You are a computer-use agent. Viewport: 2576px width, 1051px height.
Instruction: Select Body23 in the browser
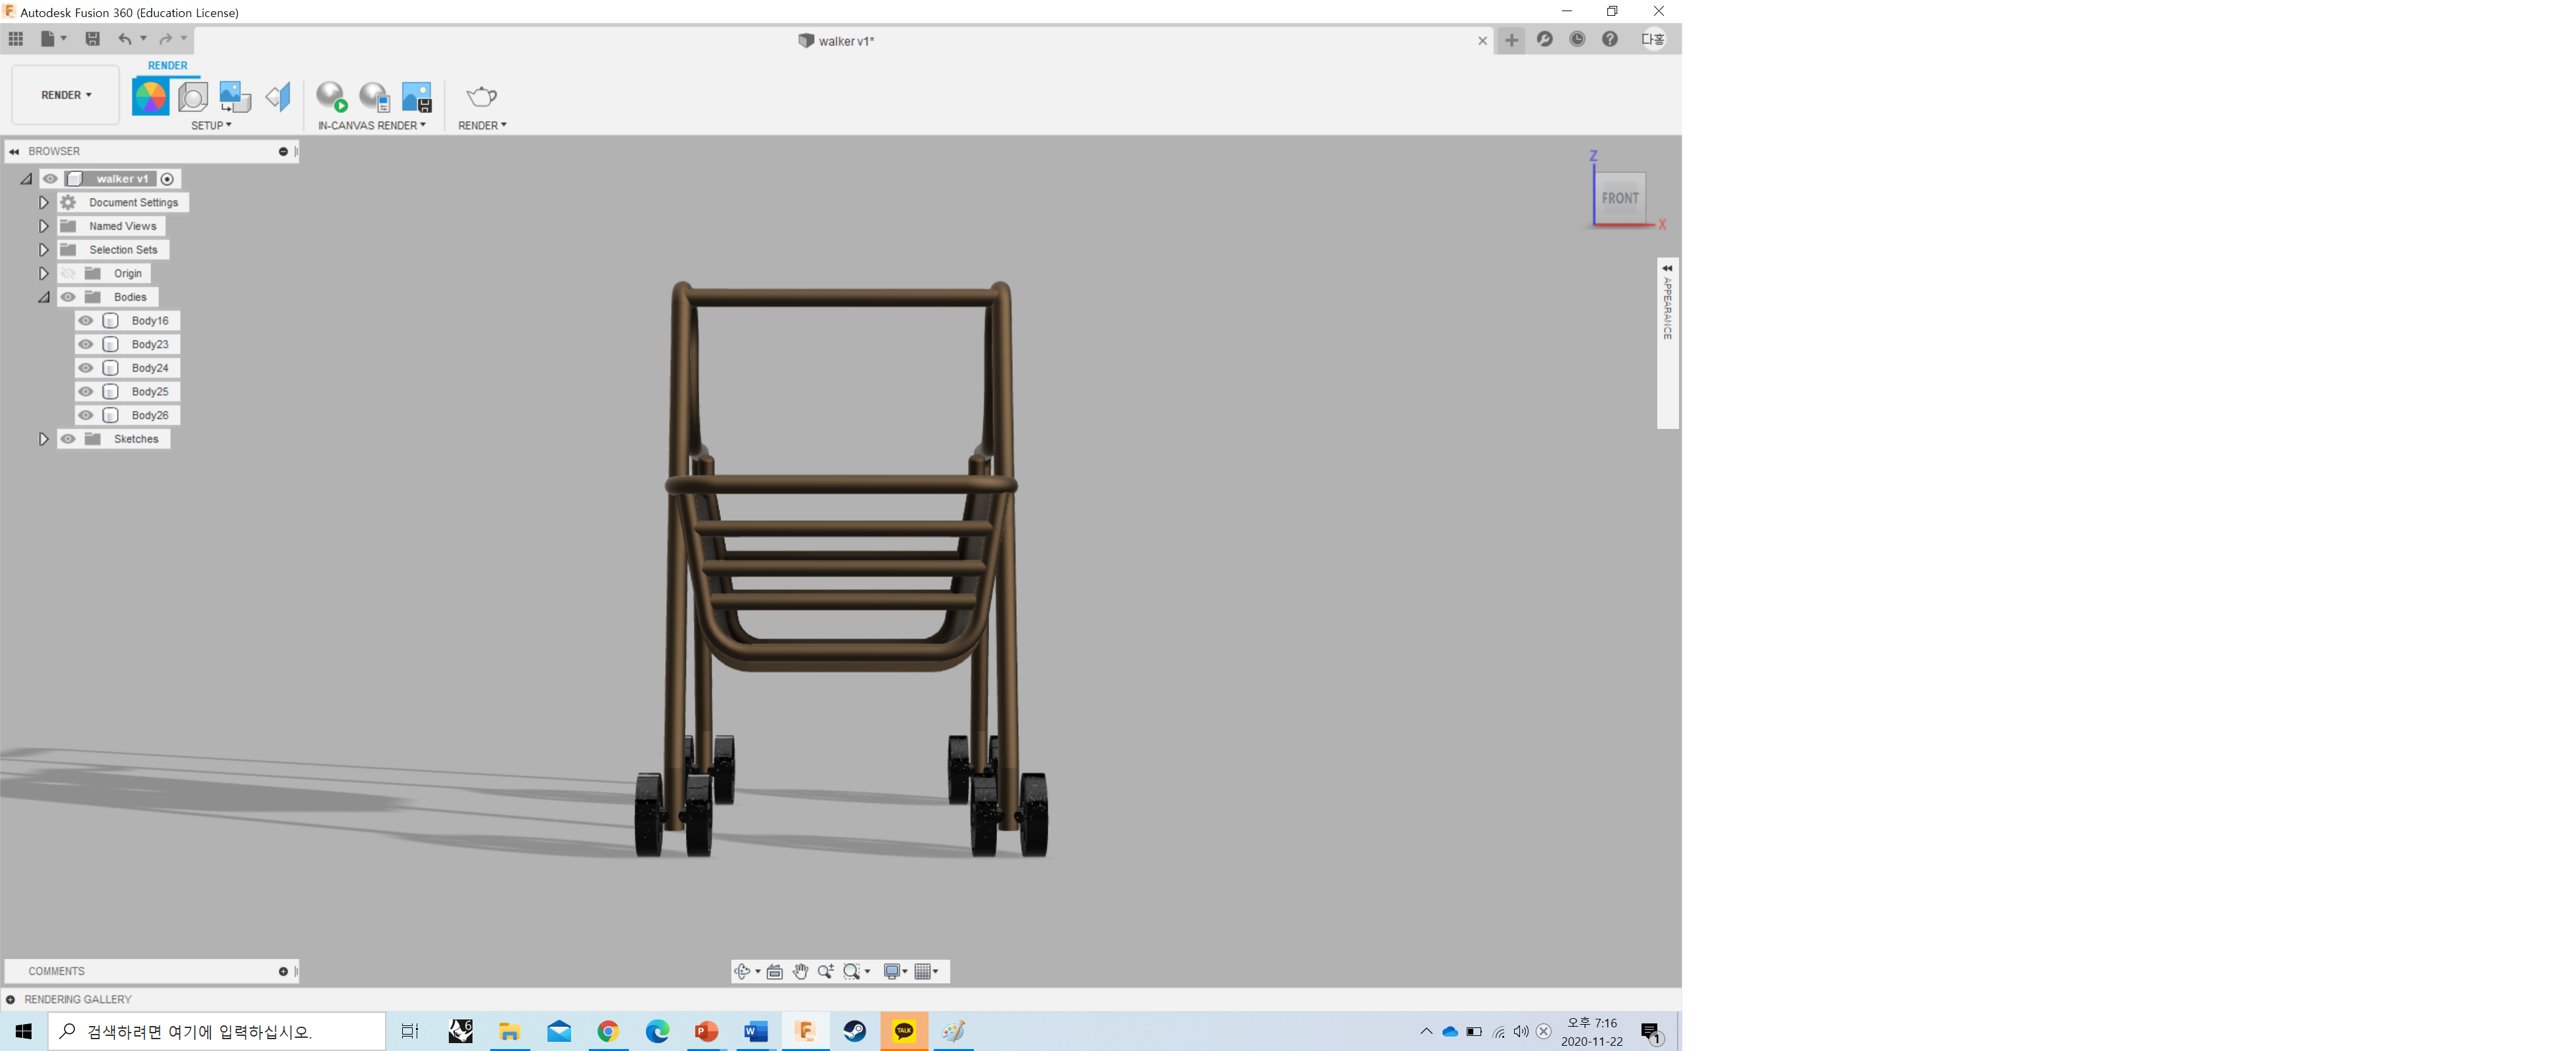pyautogui.click(x=149, y=345)
